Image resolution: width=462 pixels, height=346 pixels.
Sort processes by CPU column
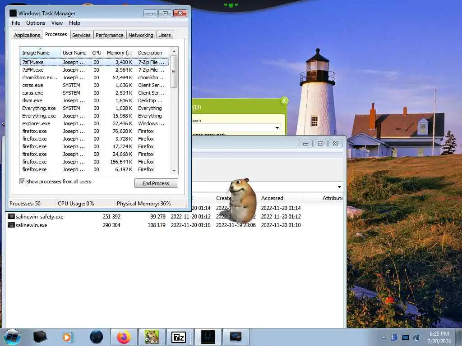click(x=97, y=53)
